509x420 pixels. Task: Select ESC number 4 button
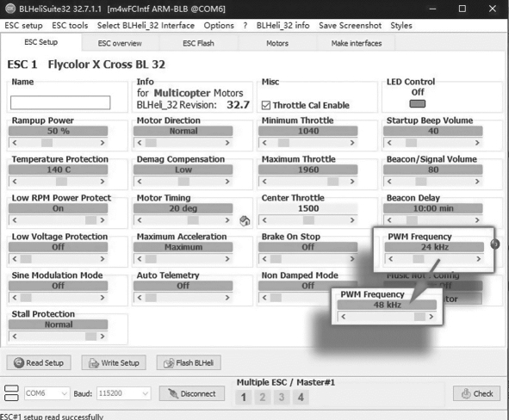tap(301, 397)
